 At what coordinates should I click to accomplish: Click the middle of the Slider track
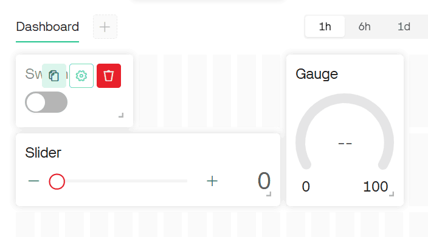[x=122, y=181]
